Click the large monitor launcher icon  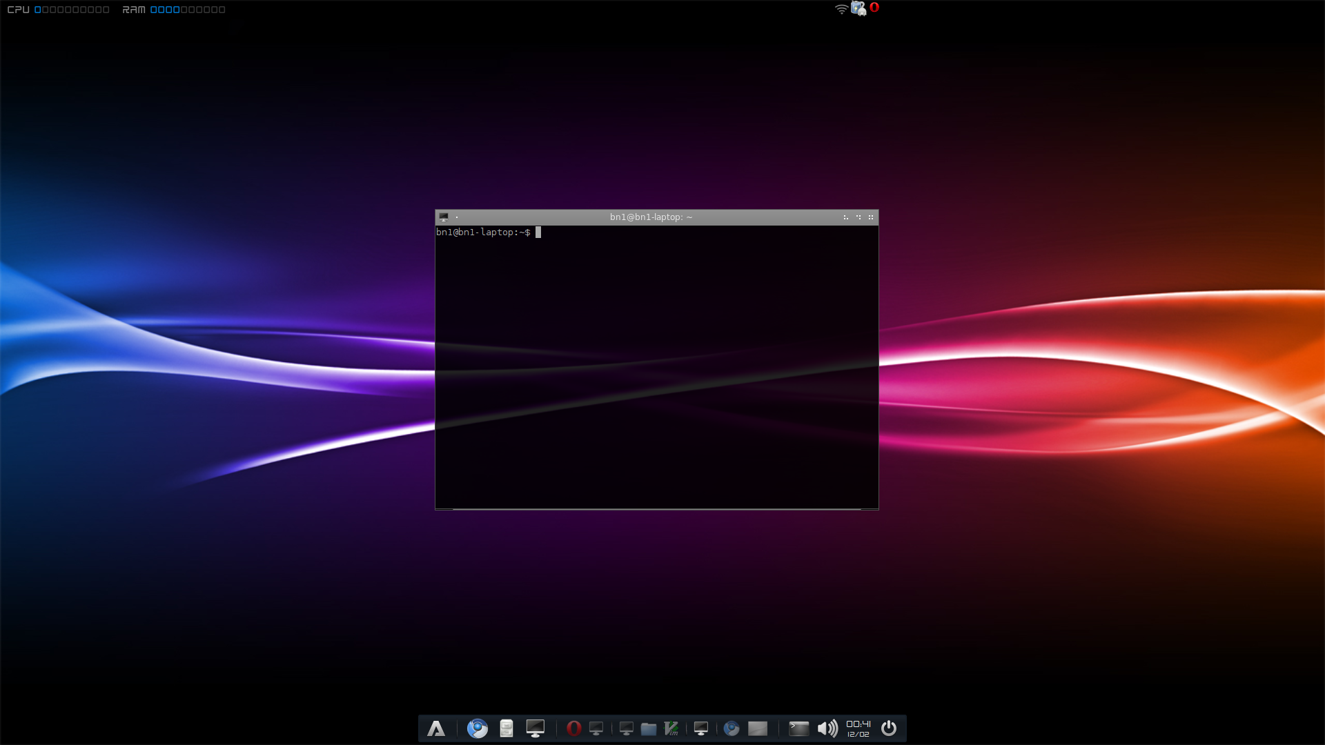[536, 728]
